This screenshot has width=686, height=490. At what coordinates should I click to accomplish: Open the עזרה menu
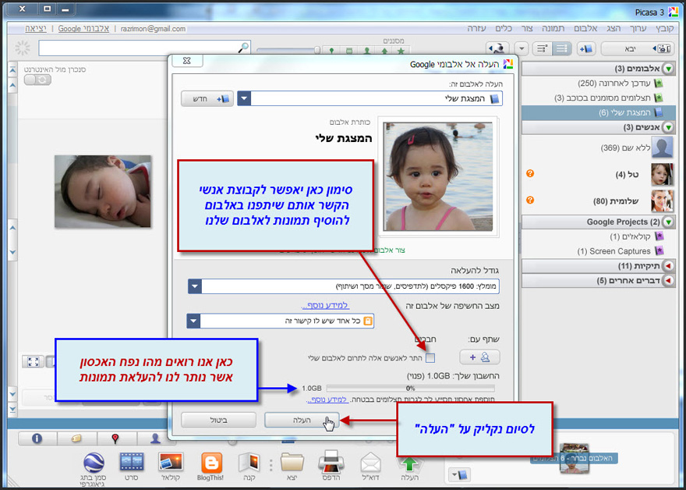click(x=476, y=28)
